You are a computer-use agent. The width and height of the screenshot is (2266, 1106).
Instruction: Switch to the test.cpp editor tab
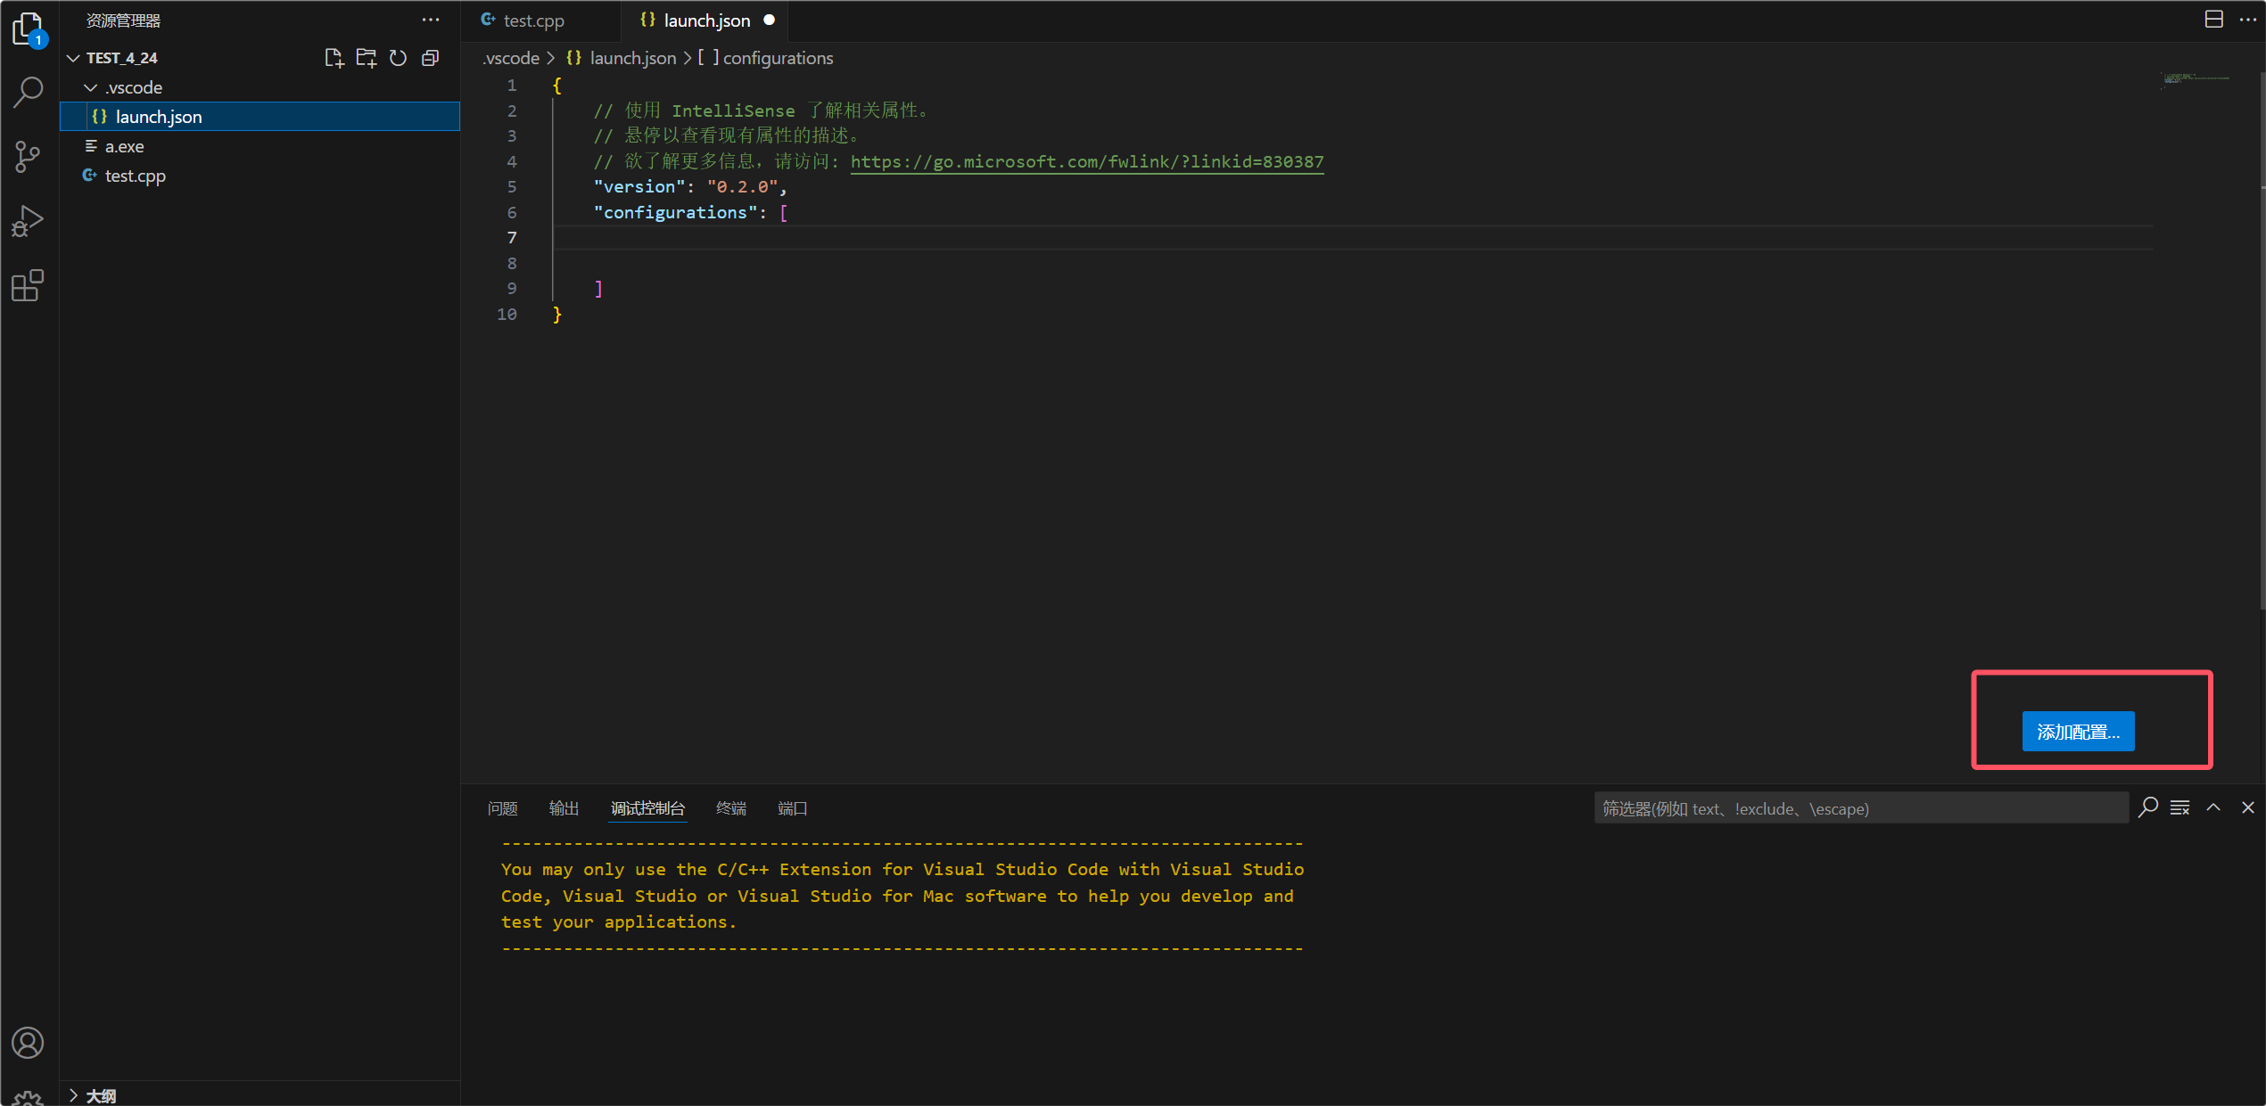point(532,20)
